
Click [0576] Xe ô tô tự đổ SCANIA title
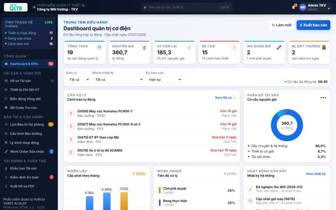(x=100, y=150)
